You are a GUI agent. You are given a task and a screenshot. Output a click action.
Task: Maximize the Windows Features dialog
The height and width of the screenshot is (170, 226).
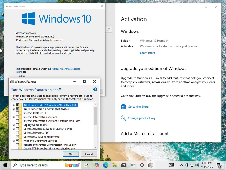(85, 81)
